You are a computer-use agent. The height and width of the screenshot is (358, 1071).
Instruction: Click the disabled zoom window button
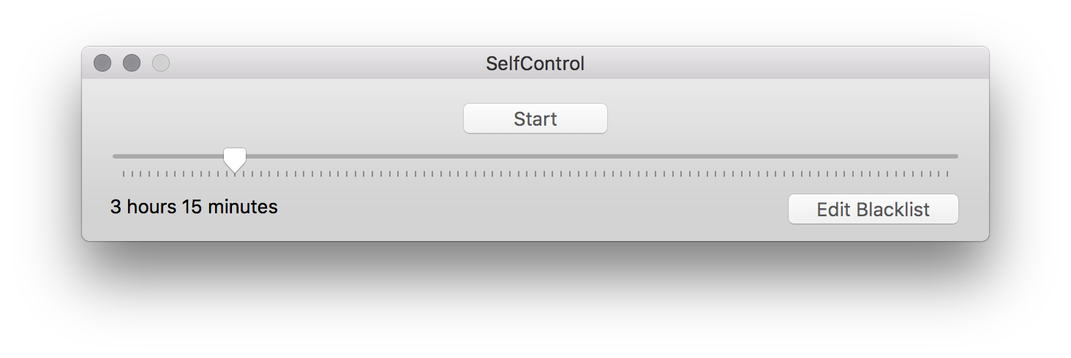click(x=161, y=64)
